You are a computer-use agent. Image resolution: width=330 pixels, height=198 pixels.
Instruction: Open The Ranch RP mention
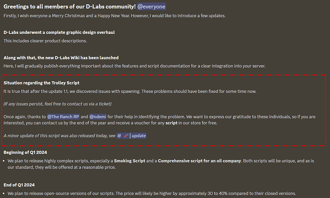(x=66, y=116)
